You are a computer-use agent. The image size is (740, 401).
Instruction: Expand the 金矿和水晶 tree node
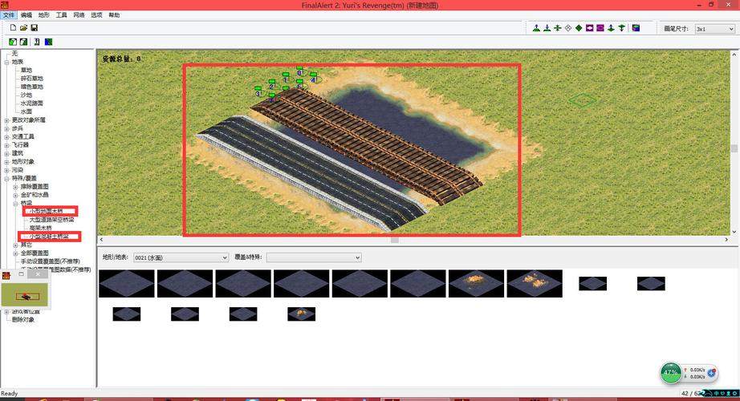pyautogui.click(x=15, y=195)
